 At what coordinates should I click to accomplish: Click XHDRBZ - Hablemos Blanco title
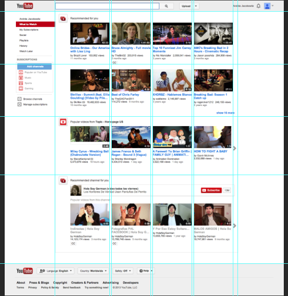(x=172, y=95)
